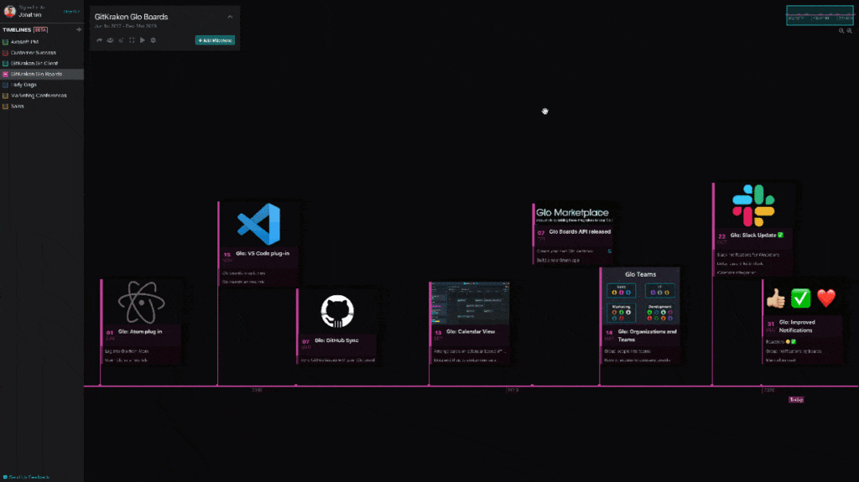
Task: Open Glo: Improved Notifications milestone title
Action: pos(797,326)
